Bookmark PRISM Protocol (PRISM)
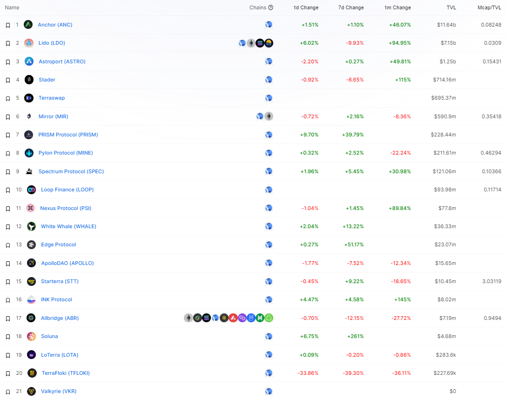 [x=8, y=135]
